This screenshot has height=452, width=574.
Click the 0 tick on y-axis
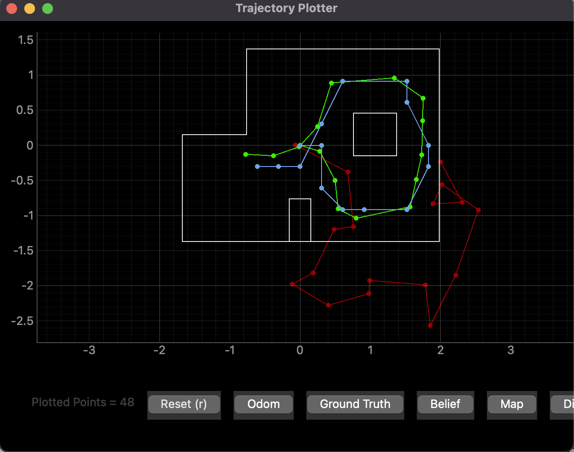coord(30,145)
